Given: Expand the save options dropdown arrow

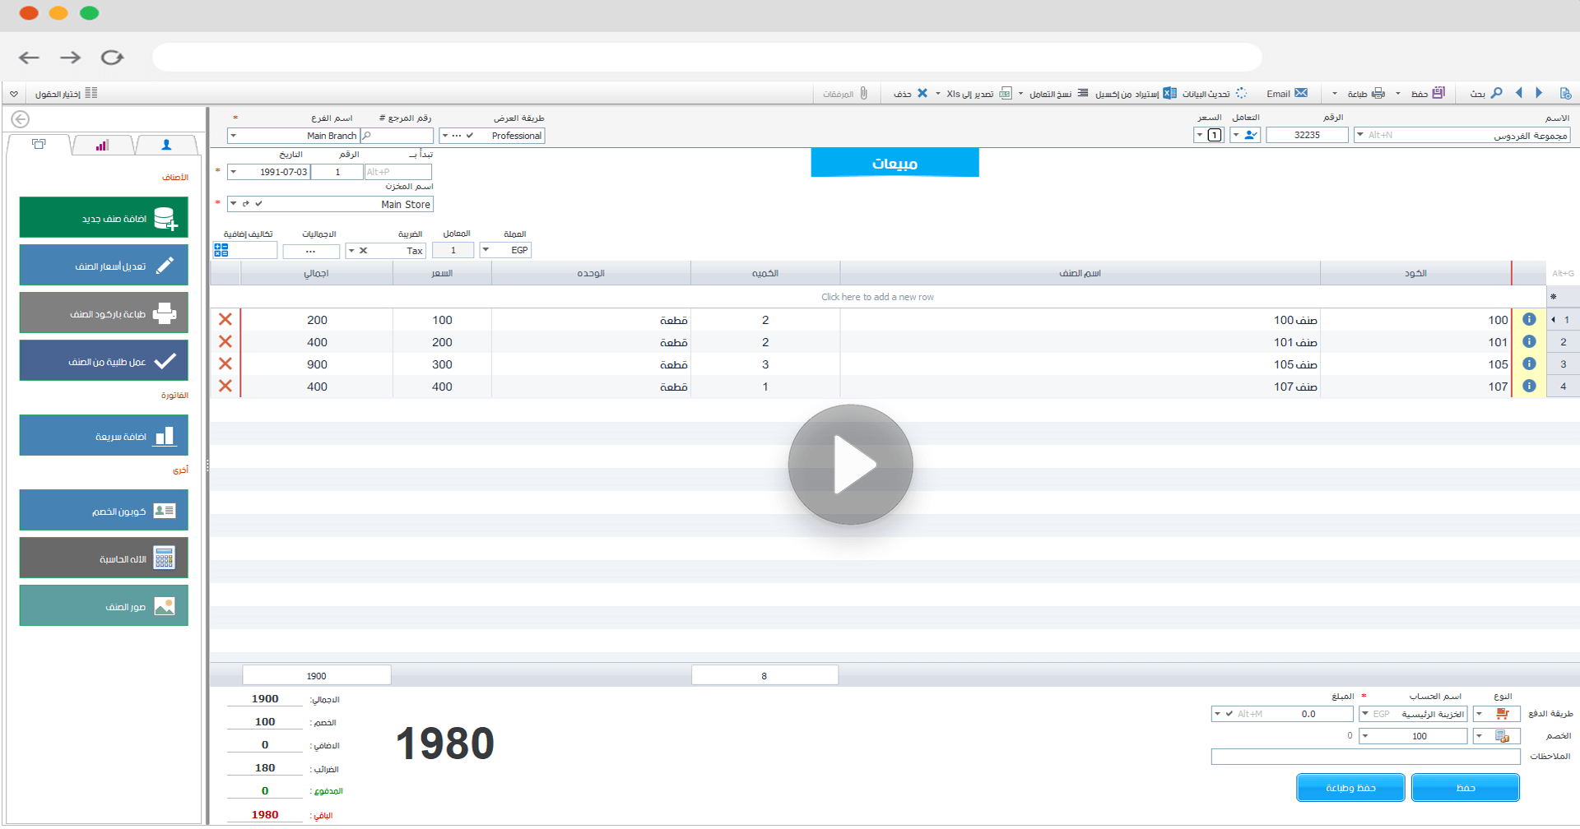Looking at the screenshot, I should 1398,93.
